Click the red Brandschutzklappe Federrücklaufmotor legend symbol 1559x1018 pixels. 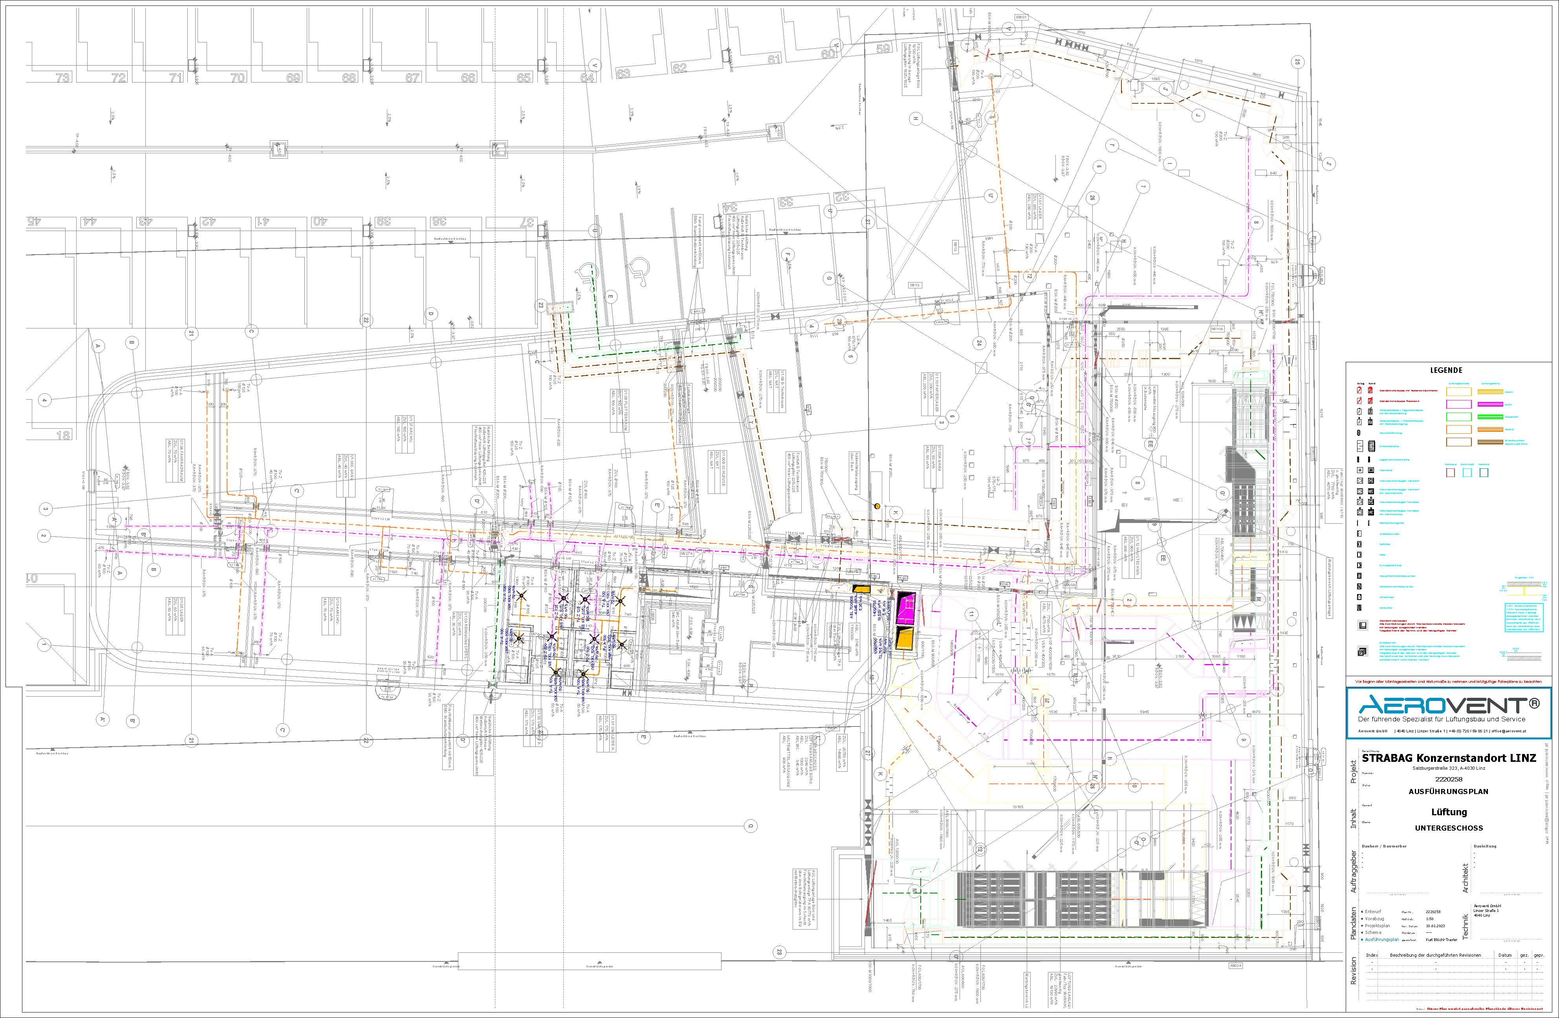tap(1359, 391)
